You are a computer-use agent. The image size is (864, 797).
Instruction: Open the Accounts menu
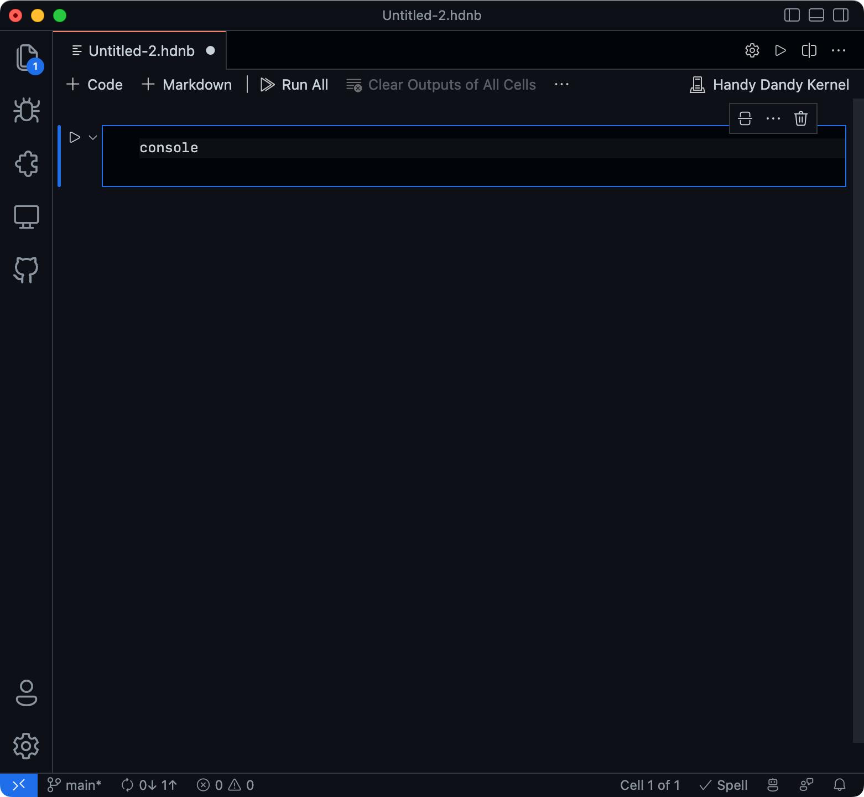(x=27, y=693)
